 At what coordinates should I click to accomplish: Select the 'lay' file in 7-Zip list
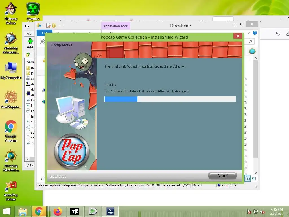click(30, 116)
